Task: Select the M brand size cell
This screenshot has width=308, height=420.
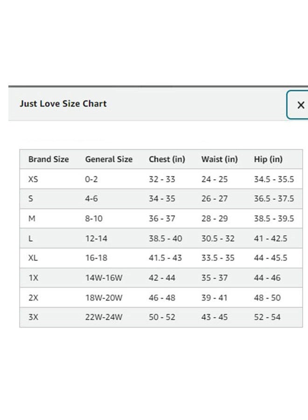Action: tap(32, 218)
